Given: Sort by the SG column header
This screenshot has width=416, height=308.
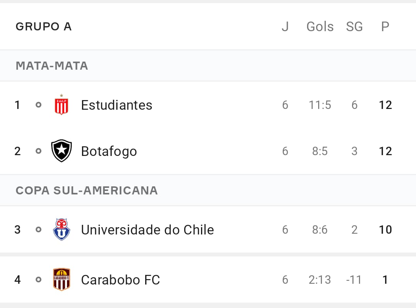Looking at the screenshot, I should pyautogui.click(x=354, y=27).
